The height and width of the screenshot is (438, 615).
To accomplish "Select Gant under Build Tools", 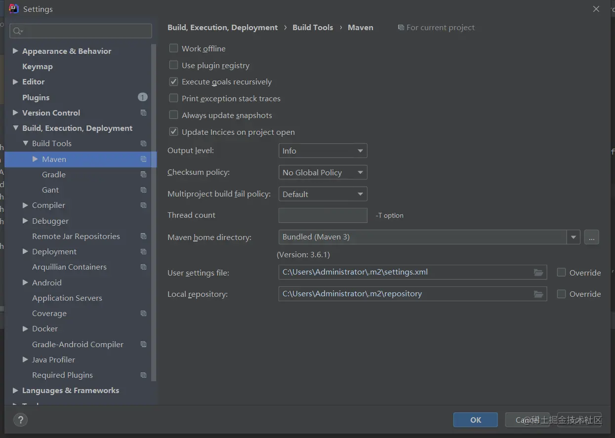I will pos(50,190).
